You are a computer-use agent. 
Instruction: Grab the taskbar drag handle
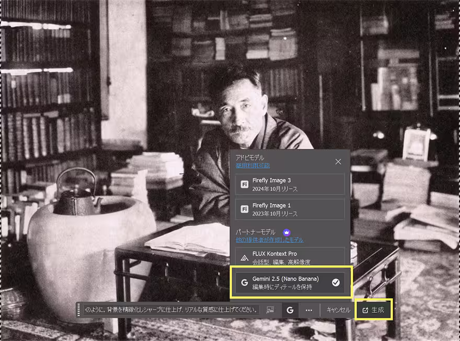pos(79,310)
